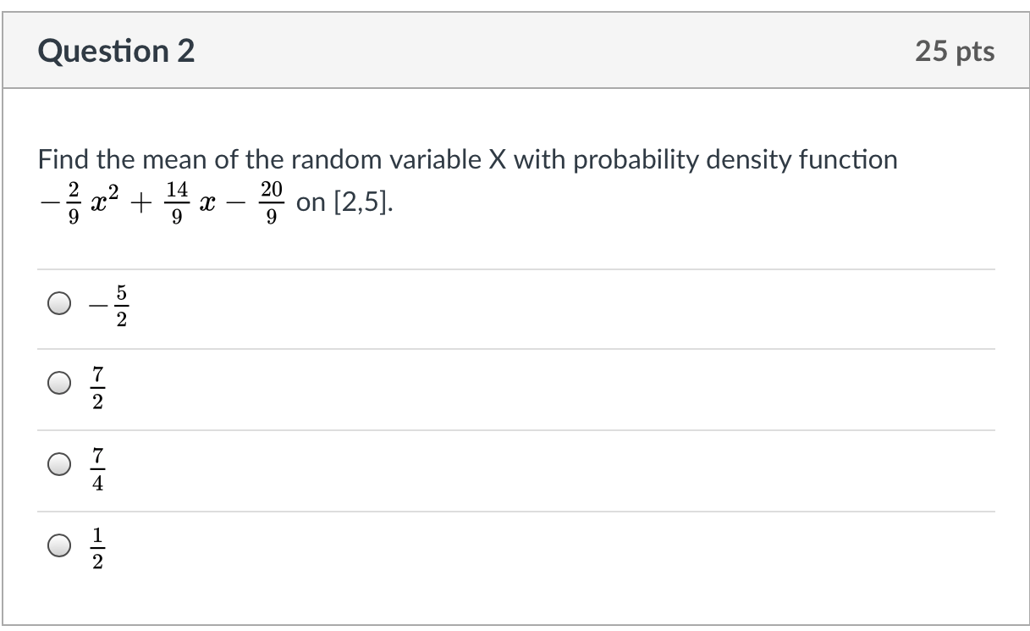Click the Question 2 heading
The height and width of the screenshot is (631, 1030).
116,52
